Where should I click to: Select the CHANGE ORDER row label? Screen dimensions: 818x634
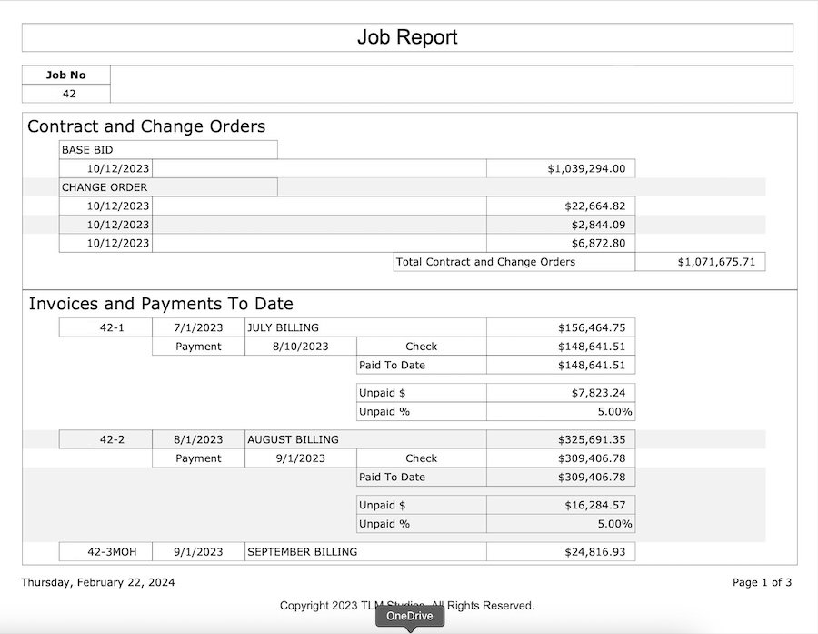[168, 187]
